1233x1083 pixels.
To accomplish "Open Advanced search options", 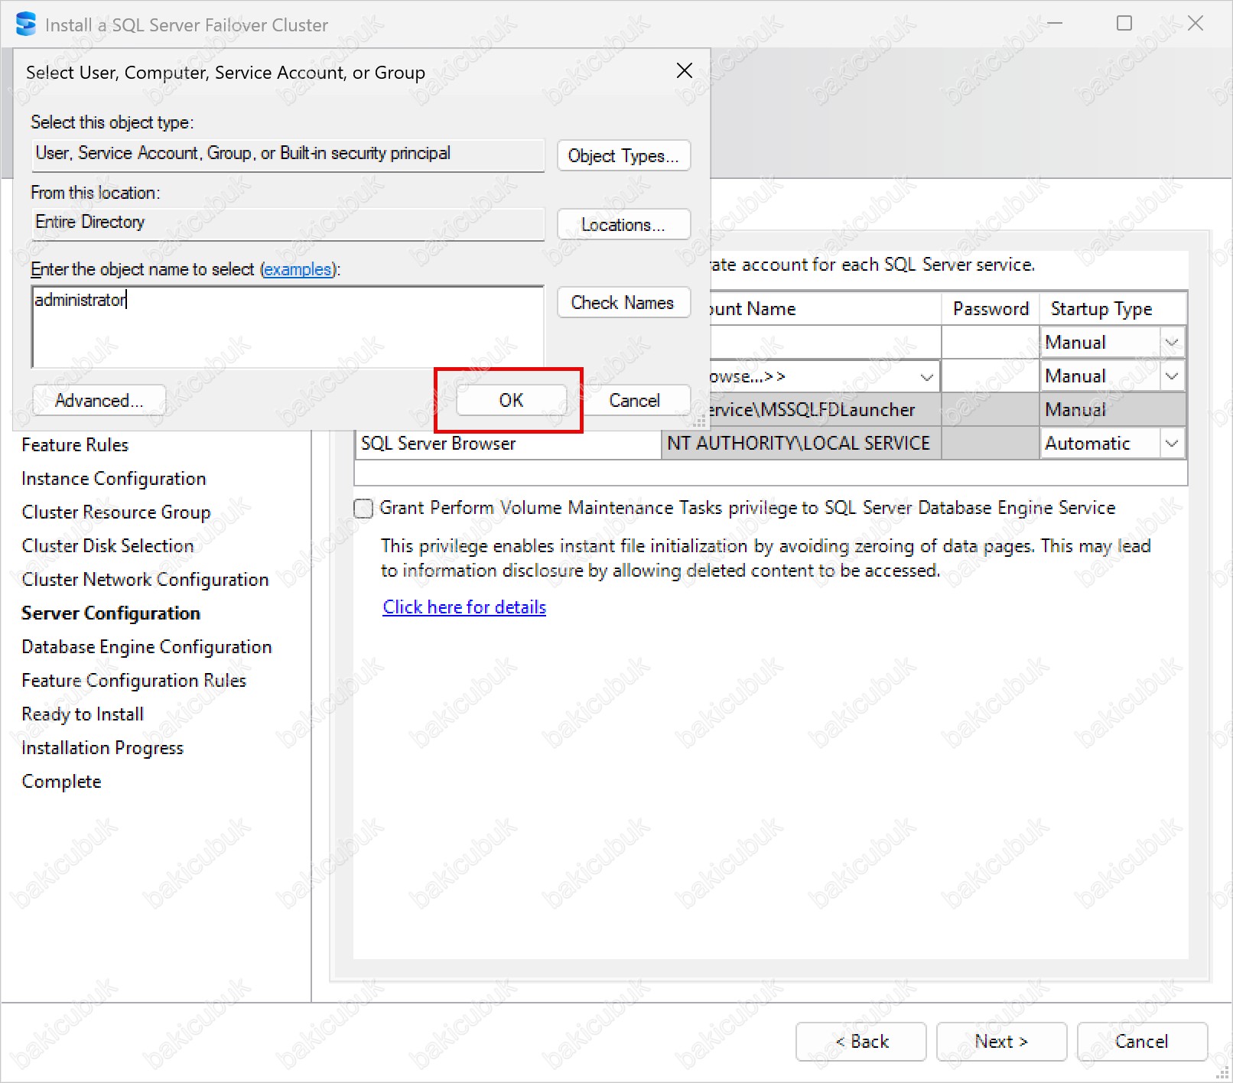I will click(99, 401).
